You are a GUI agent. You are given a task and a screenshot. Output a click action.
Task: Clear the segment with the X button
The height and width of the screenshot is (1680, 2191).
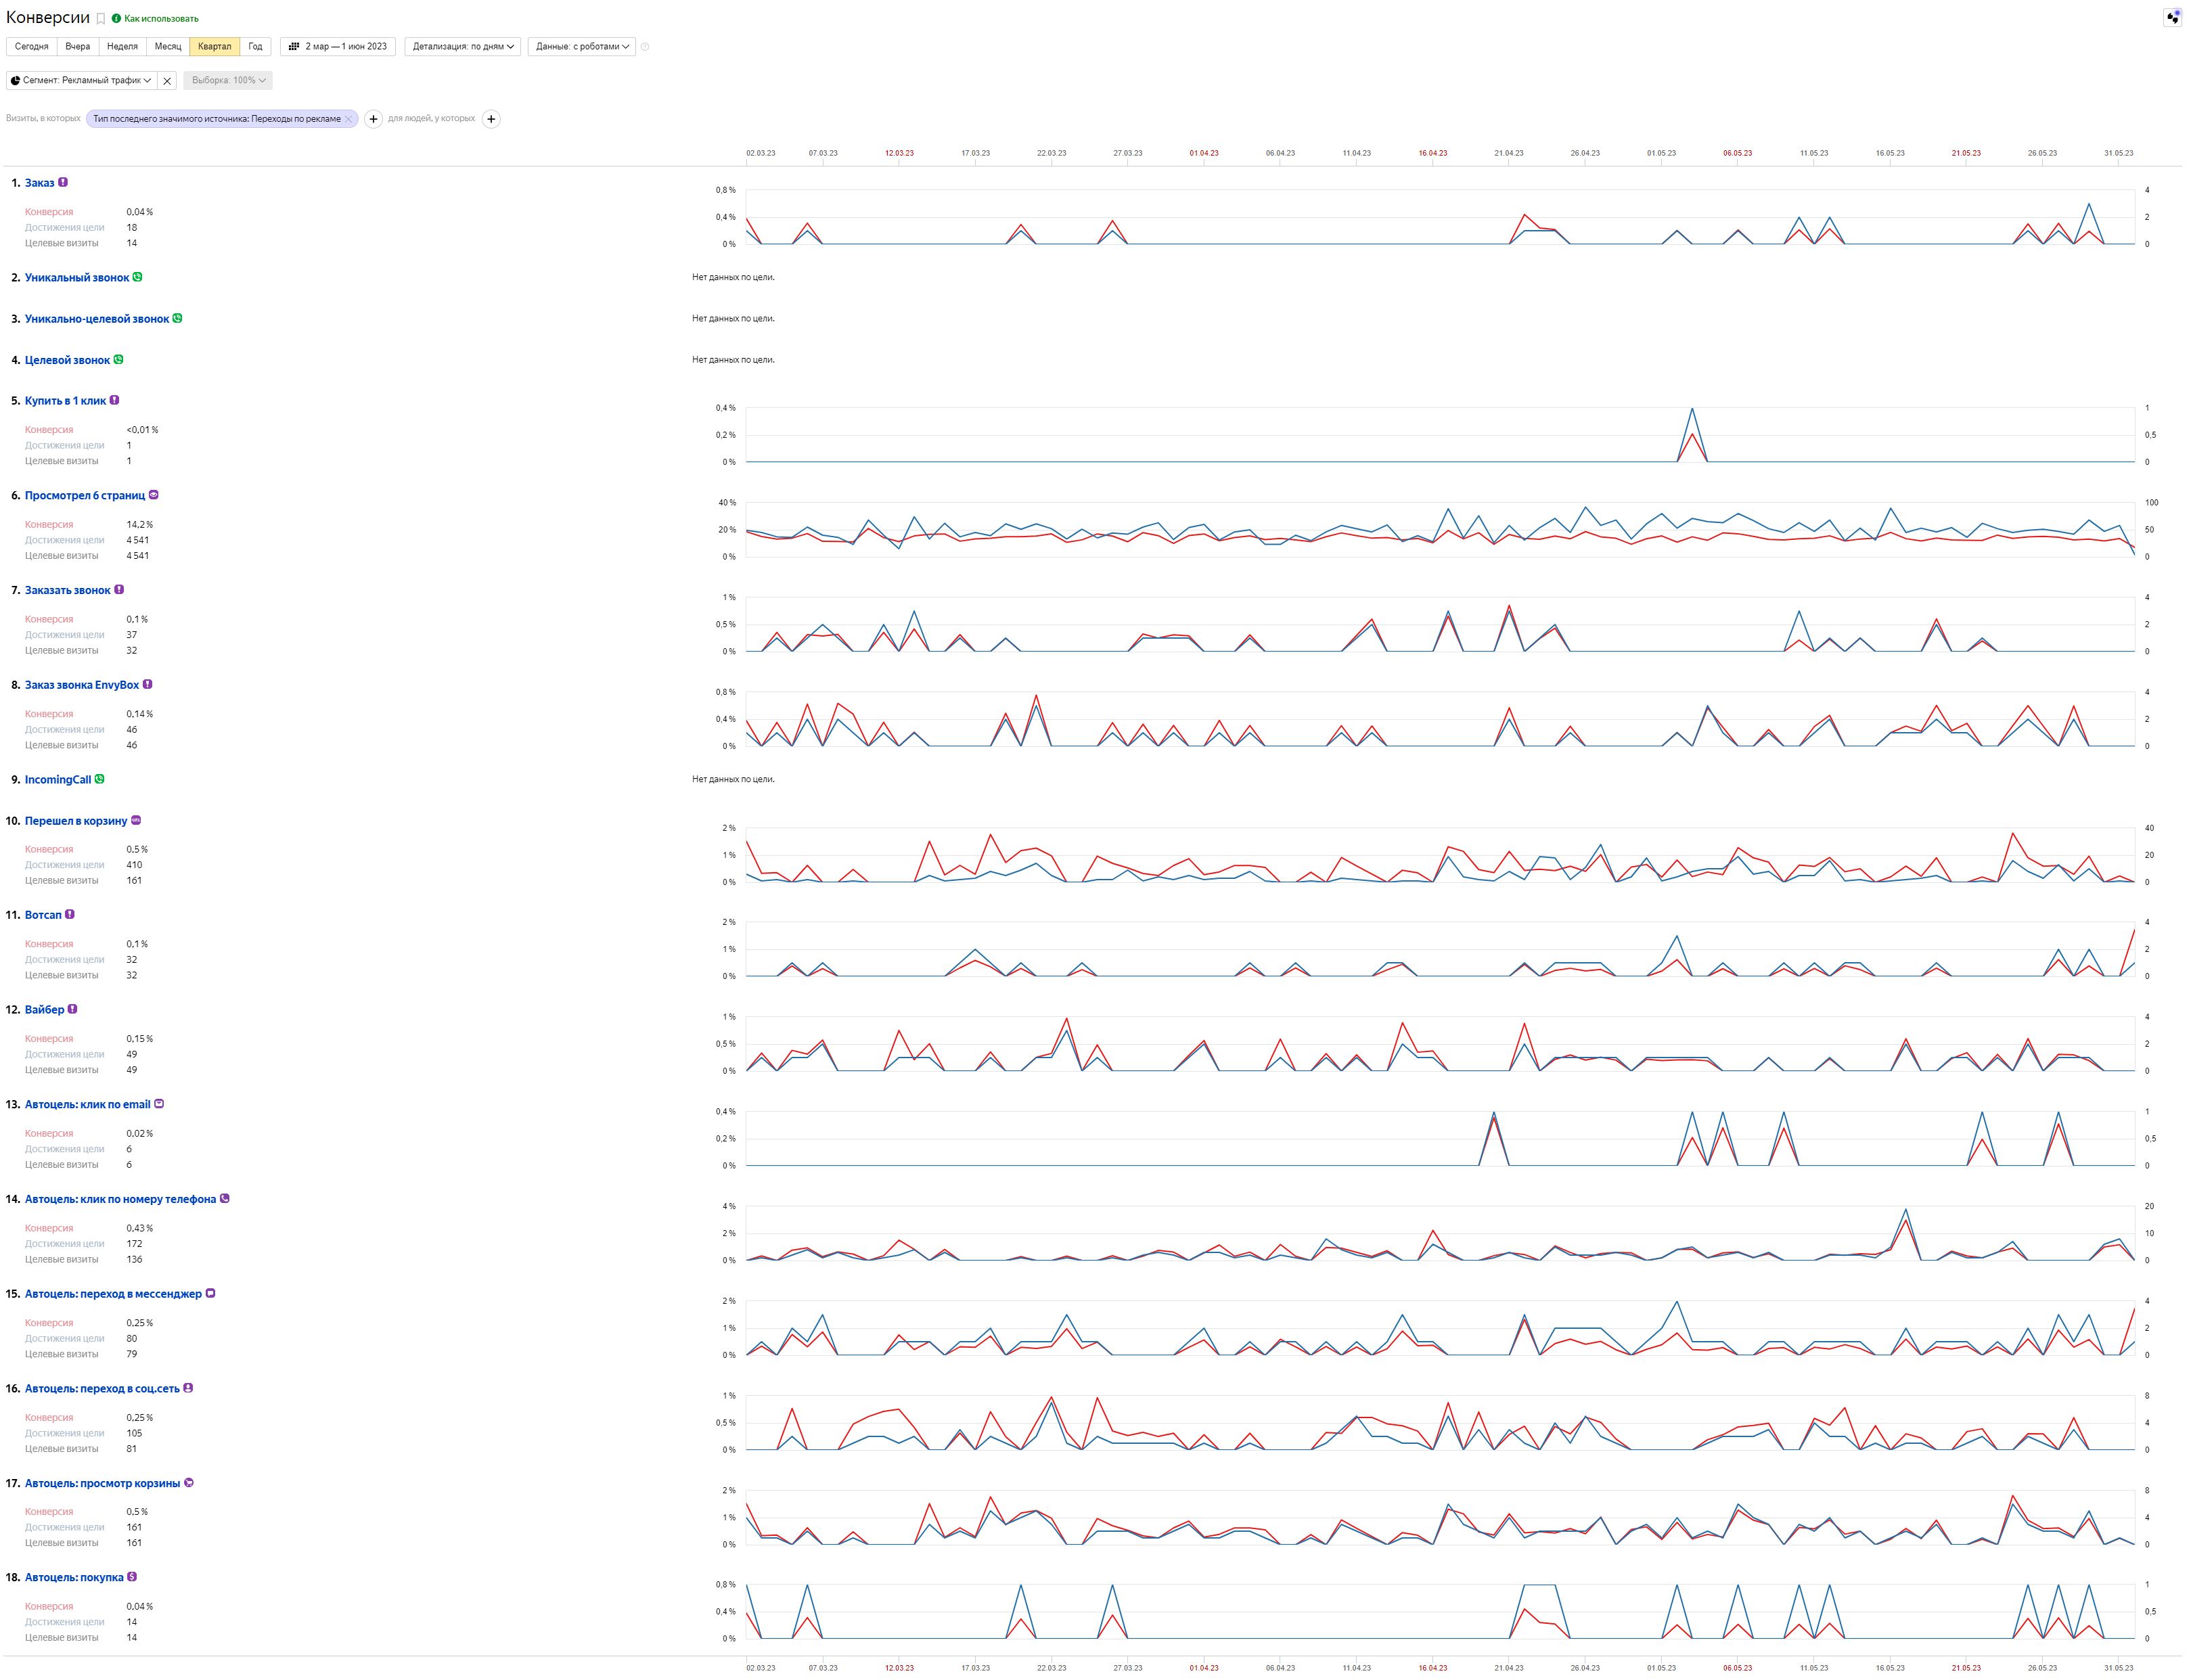[x=167, y=81]
